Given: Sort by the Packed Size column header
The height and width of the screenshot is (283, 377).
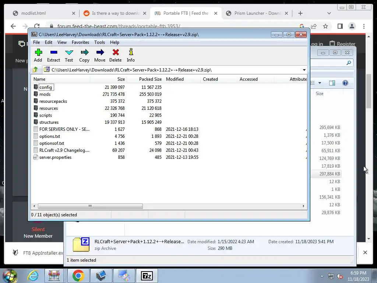Looking at the screenshot, I should click(x=145, y=79).
